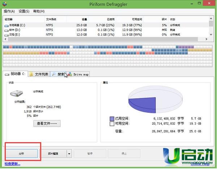Click the horizontal scrollbar thumb of drive list
The image size is (217, 169).
point(103,39)
